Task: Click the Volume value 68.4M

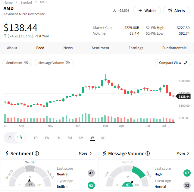Action: click(x=134, y=33)
